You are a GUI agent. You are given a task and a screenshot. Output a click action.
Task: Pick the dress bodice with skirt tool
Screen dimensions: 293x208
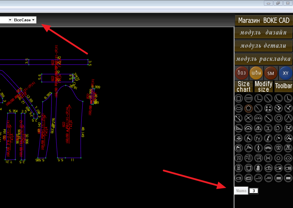(x=239, y=168)
